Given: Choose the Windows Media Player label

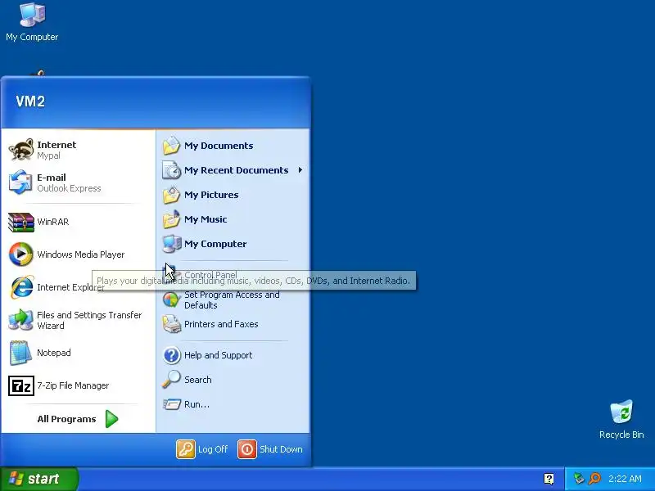Looking at the screenshot, I should tap(80, 255).
